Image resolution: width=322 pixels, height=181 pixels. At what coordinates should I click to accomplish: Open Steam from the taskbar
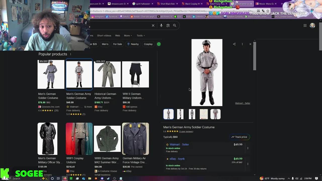[x=108, y=178]
